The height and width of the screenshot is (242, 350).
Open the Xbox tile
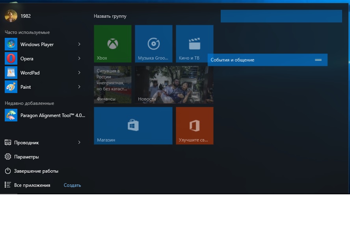coord(113,44)
